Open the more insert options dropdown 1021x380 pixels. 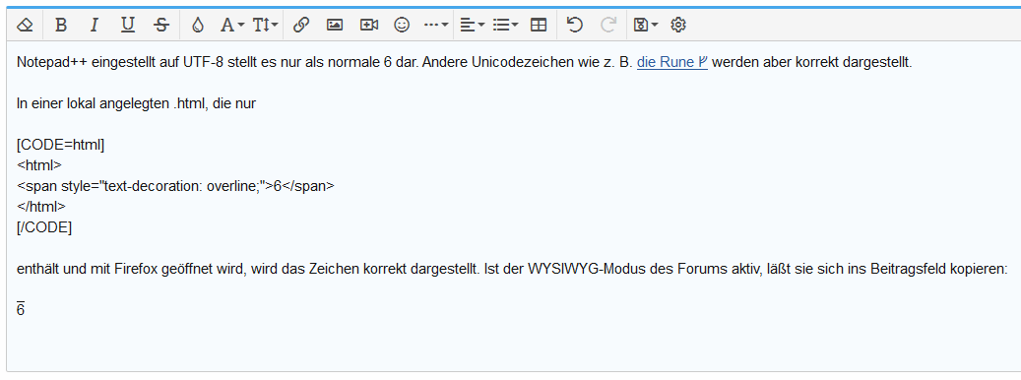click(x=435, y=26)
